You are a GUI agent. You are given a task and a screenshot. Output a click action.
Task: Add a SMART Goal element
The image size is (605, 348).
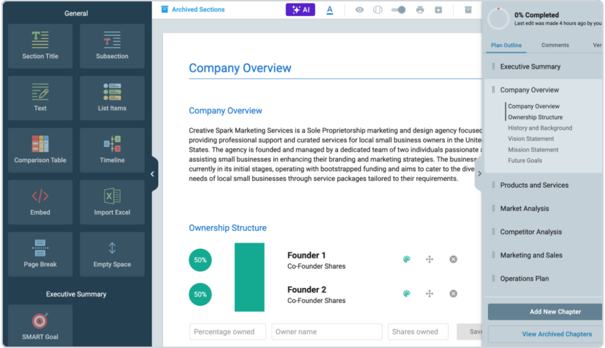[40, 326]
